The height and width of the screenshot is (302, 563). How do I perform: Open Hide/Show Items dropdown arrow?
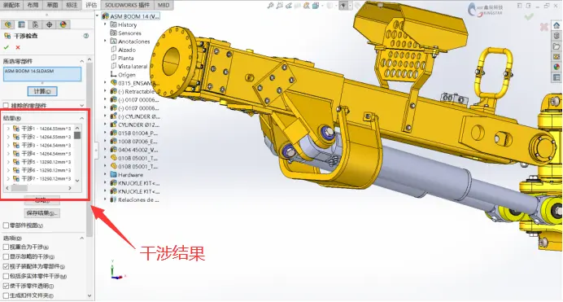[350, 6]
